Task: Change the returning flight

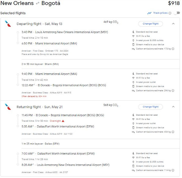Action: [150, 107]
